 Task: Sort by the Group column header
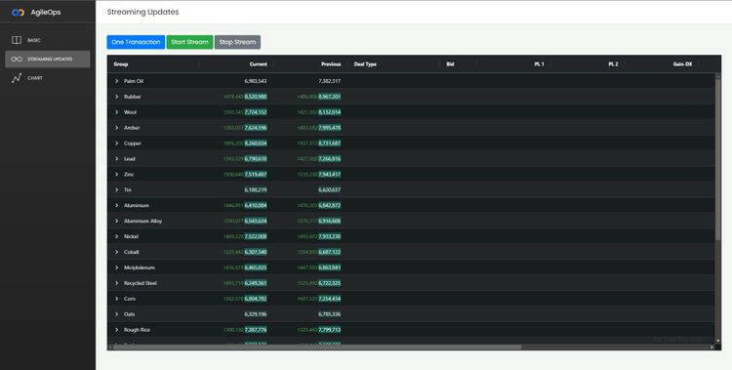pyautogui.click(x=121, y=64)
